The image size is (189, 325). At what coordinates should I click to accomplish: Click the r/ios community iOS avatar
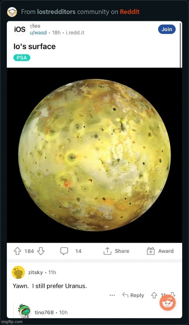tap(20, 29)
